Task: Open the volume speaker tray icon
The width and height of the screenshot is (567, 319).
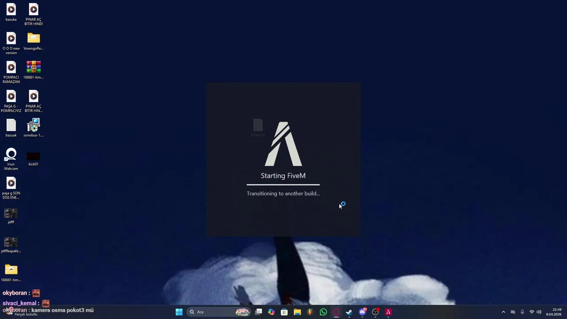Action: coord(539,312)
